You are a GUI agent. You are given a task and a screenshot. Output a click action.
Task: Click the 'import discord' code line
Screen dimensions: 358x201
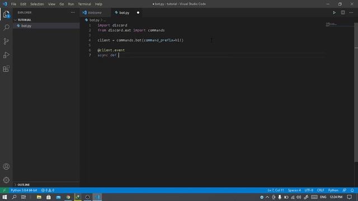click(112, 25)
